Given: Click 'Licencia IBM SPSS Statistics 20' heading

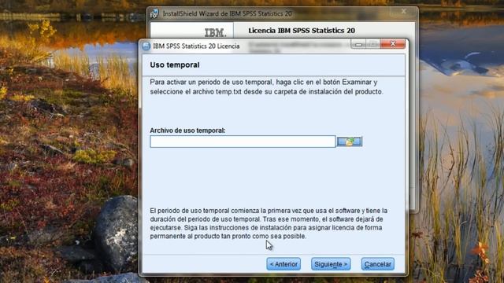Looking at the screenshot, I should 302,31.
